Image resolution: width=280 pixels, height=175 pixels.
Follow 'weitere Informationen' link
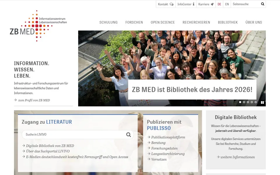pyautogui.click(x=236, y=157)
